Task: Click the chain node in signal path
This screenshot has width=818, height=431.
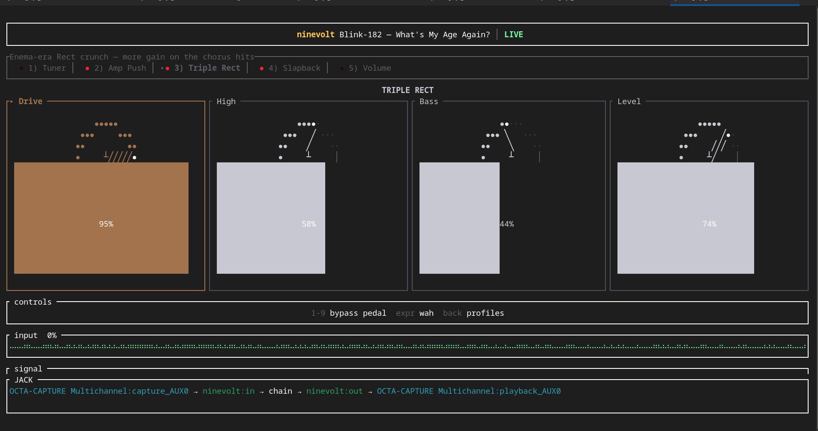Action: [280, 391]
